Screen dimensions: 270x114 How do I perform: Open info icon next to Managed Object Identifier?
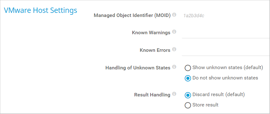point(174,15)
